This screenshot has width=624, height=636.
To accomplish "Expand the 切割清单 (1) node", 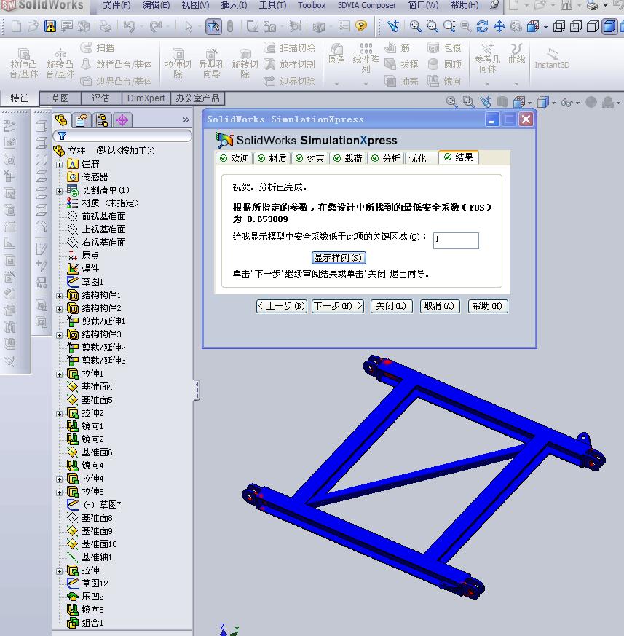I will point(59,191).
